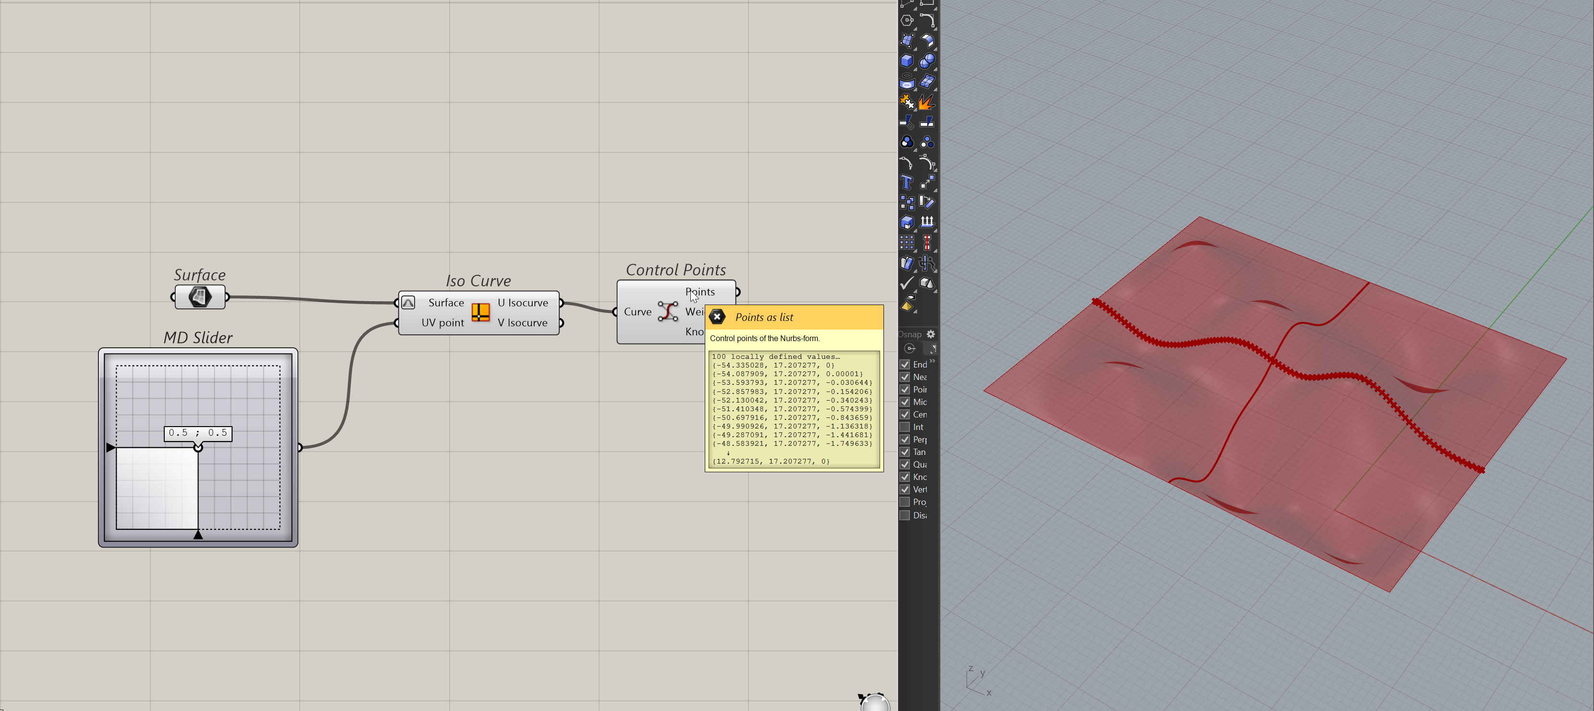Image resolution: width=1594 pixels, height=711 pixels.
Task: Enable the Project osnap checkbox
Action: [x=905, y=502]
